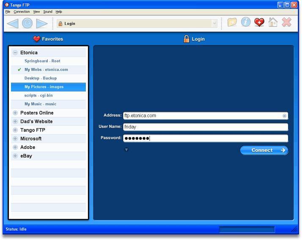Click the User Name input field
Image resolution: width=302 pixels, height=240 pixels.
[x=206, y=127]
